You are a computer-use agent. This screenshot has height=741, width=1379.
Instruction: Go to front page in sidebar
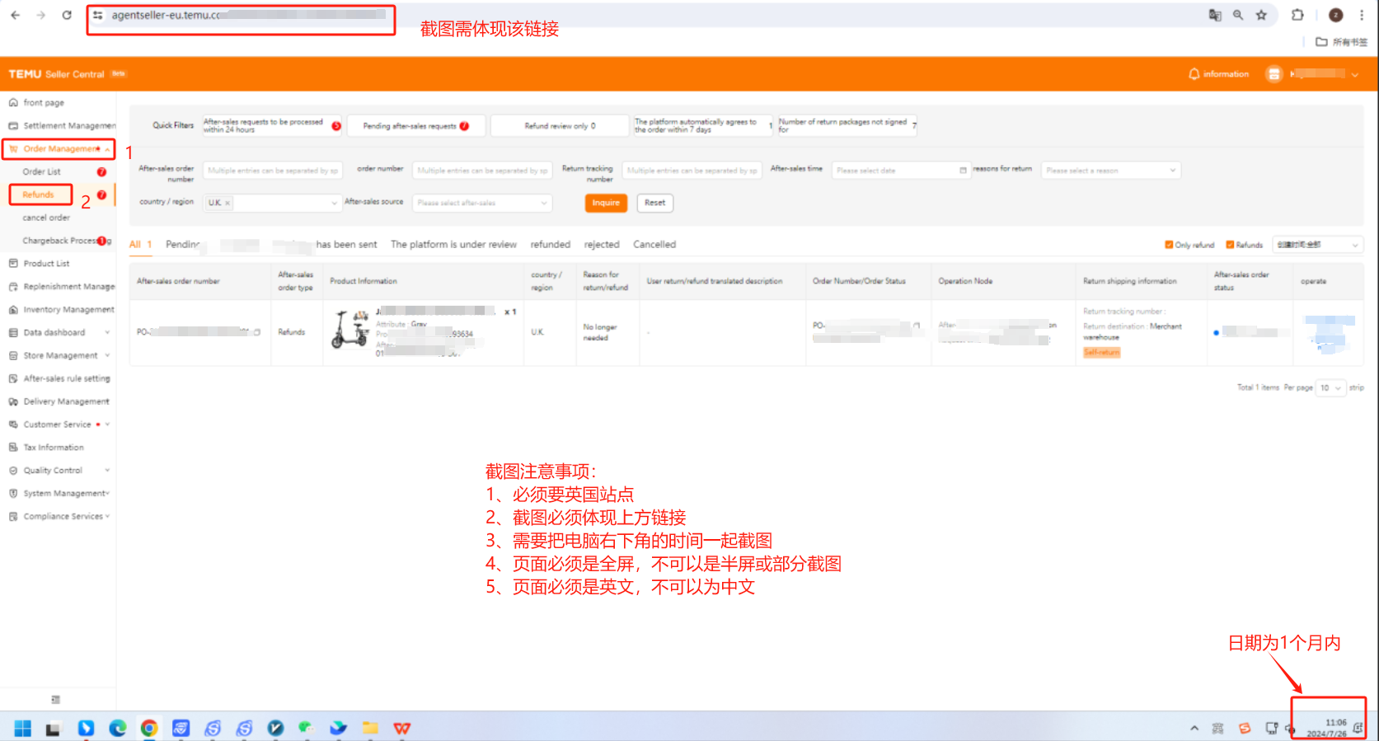click(x=44, y=103)
